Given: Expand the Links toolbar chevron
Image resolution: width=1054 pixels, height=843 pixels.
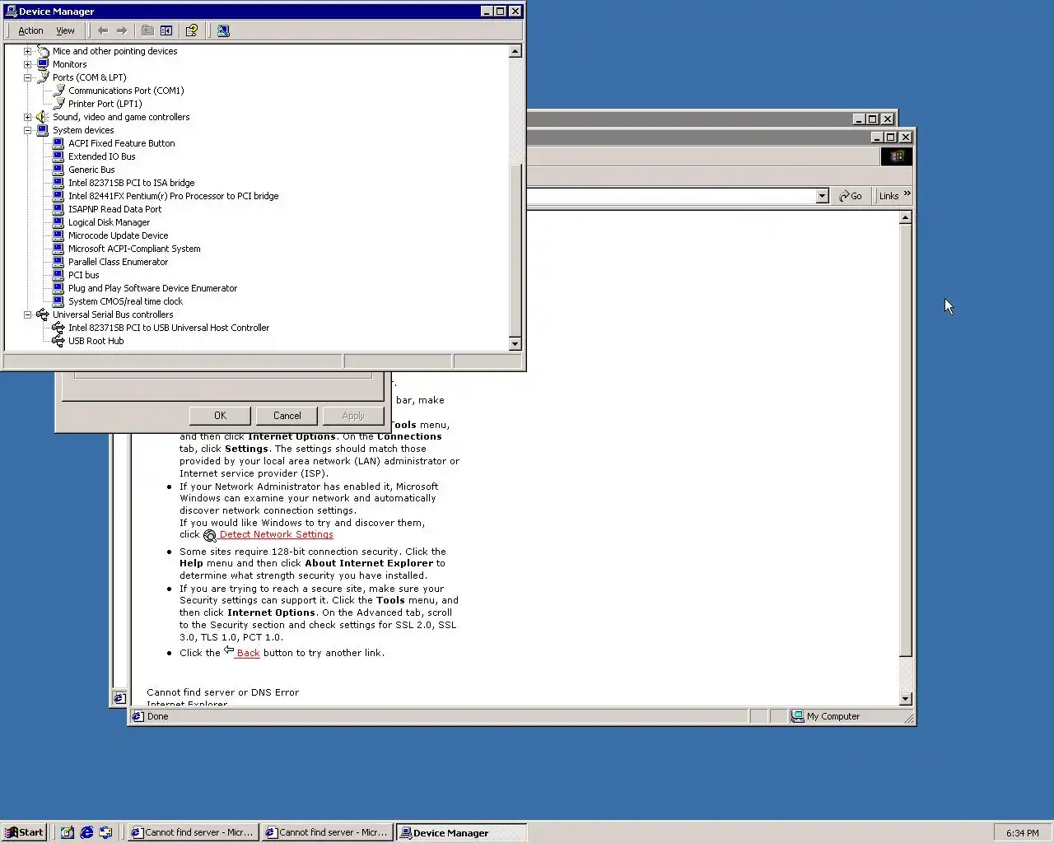Looking at the screenshot, I should (x=907, y=194).
